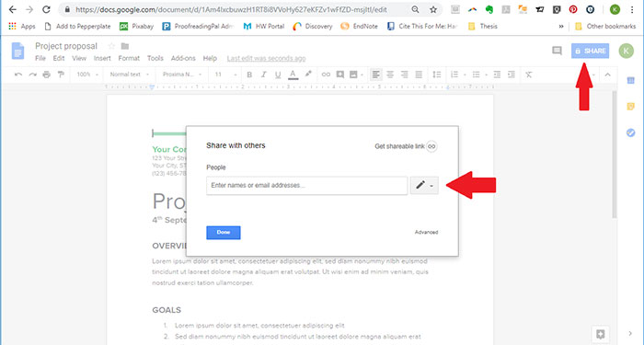The width and height of the screenshot is (644, 345).
Task: Open the Chrome three-dot menu
Action: 632,9
